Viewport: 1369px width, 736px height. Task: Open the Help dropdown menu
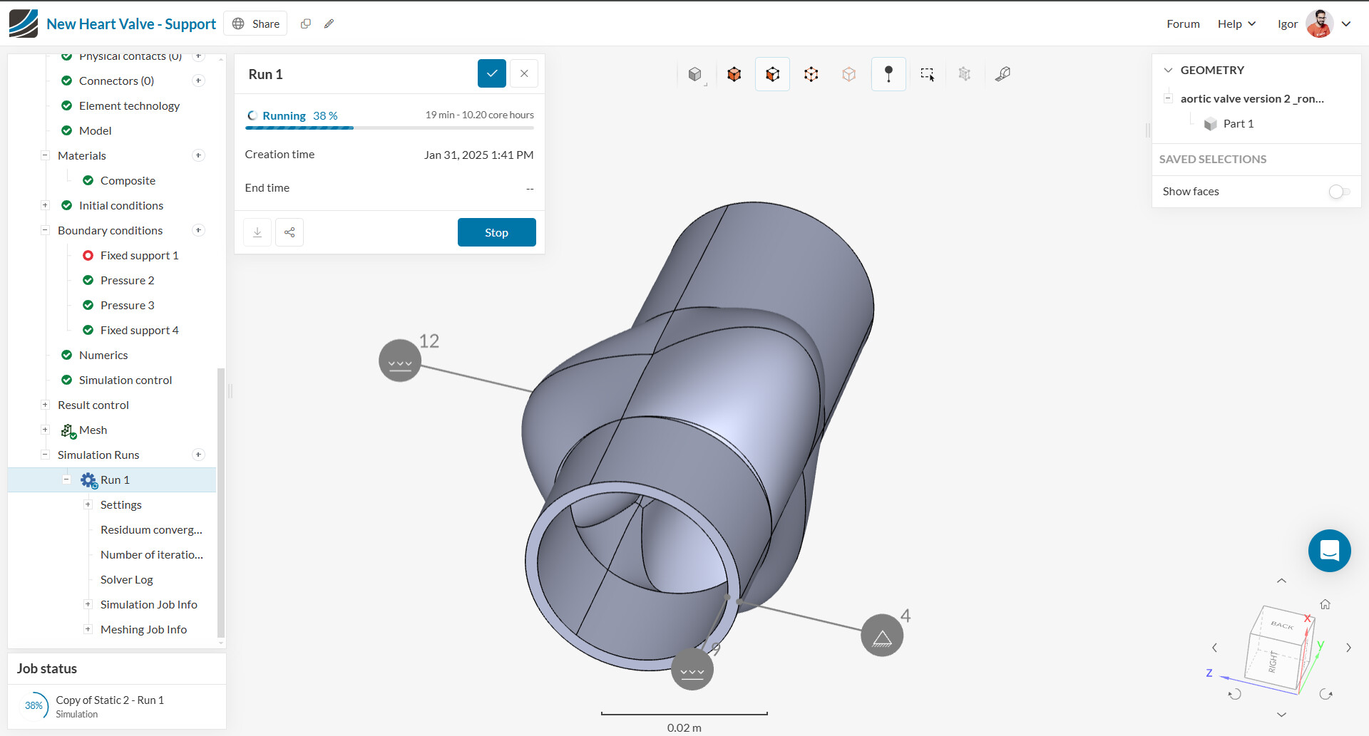(x=1236, y=24)
